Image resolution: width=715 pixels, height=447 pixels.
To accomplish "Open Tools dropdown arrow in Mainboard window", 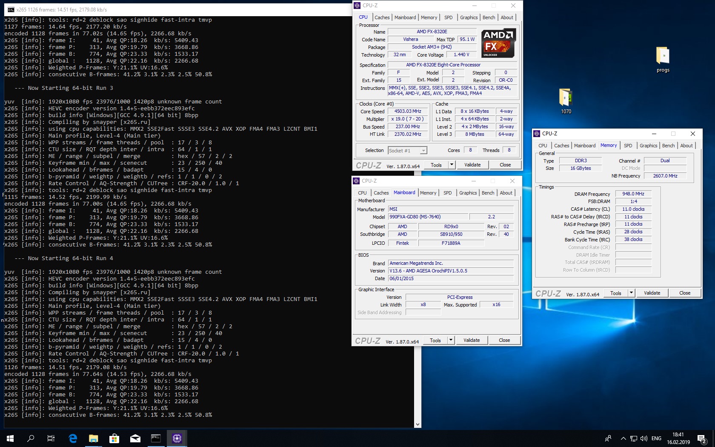I will pyautogui.click(x=451, y=340).
